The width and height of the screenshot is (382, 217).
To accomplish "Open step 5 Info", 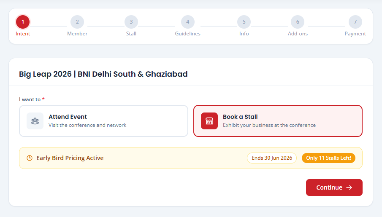I will 244,22.
